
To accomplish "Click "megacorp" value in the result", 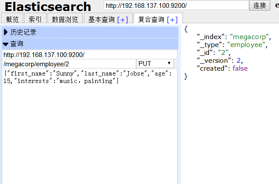I will (x=249, y=37).
